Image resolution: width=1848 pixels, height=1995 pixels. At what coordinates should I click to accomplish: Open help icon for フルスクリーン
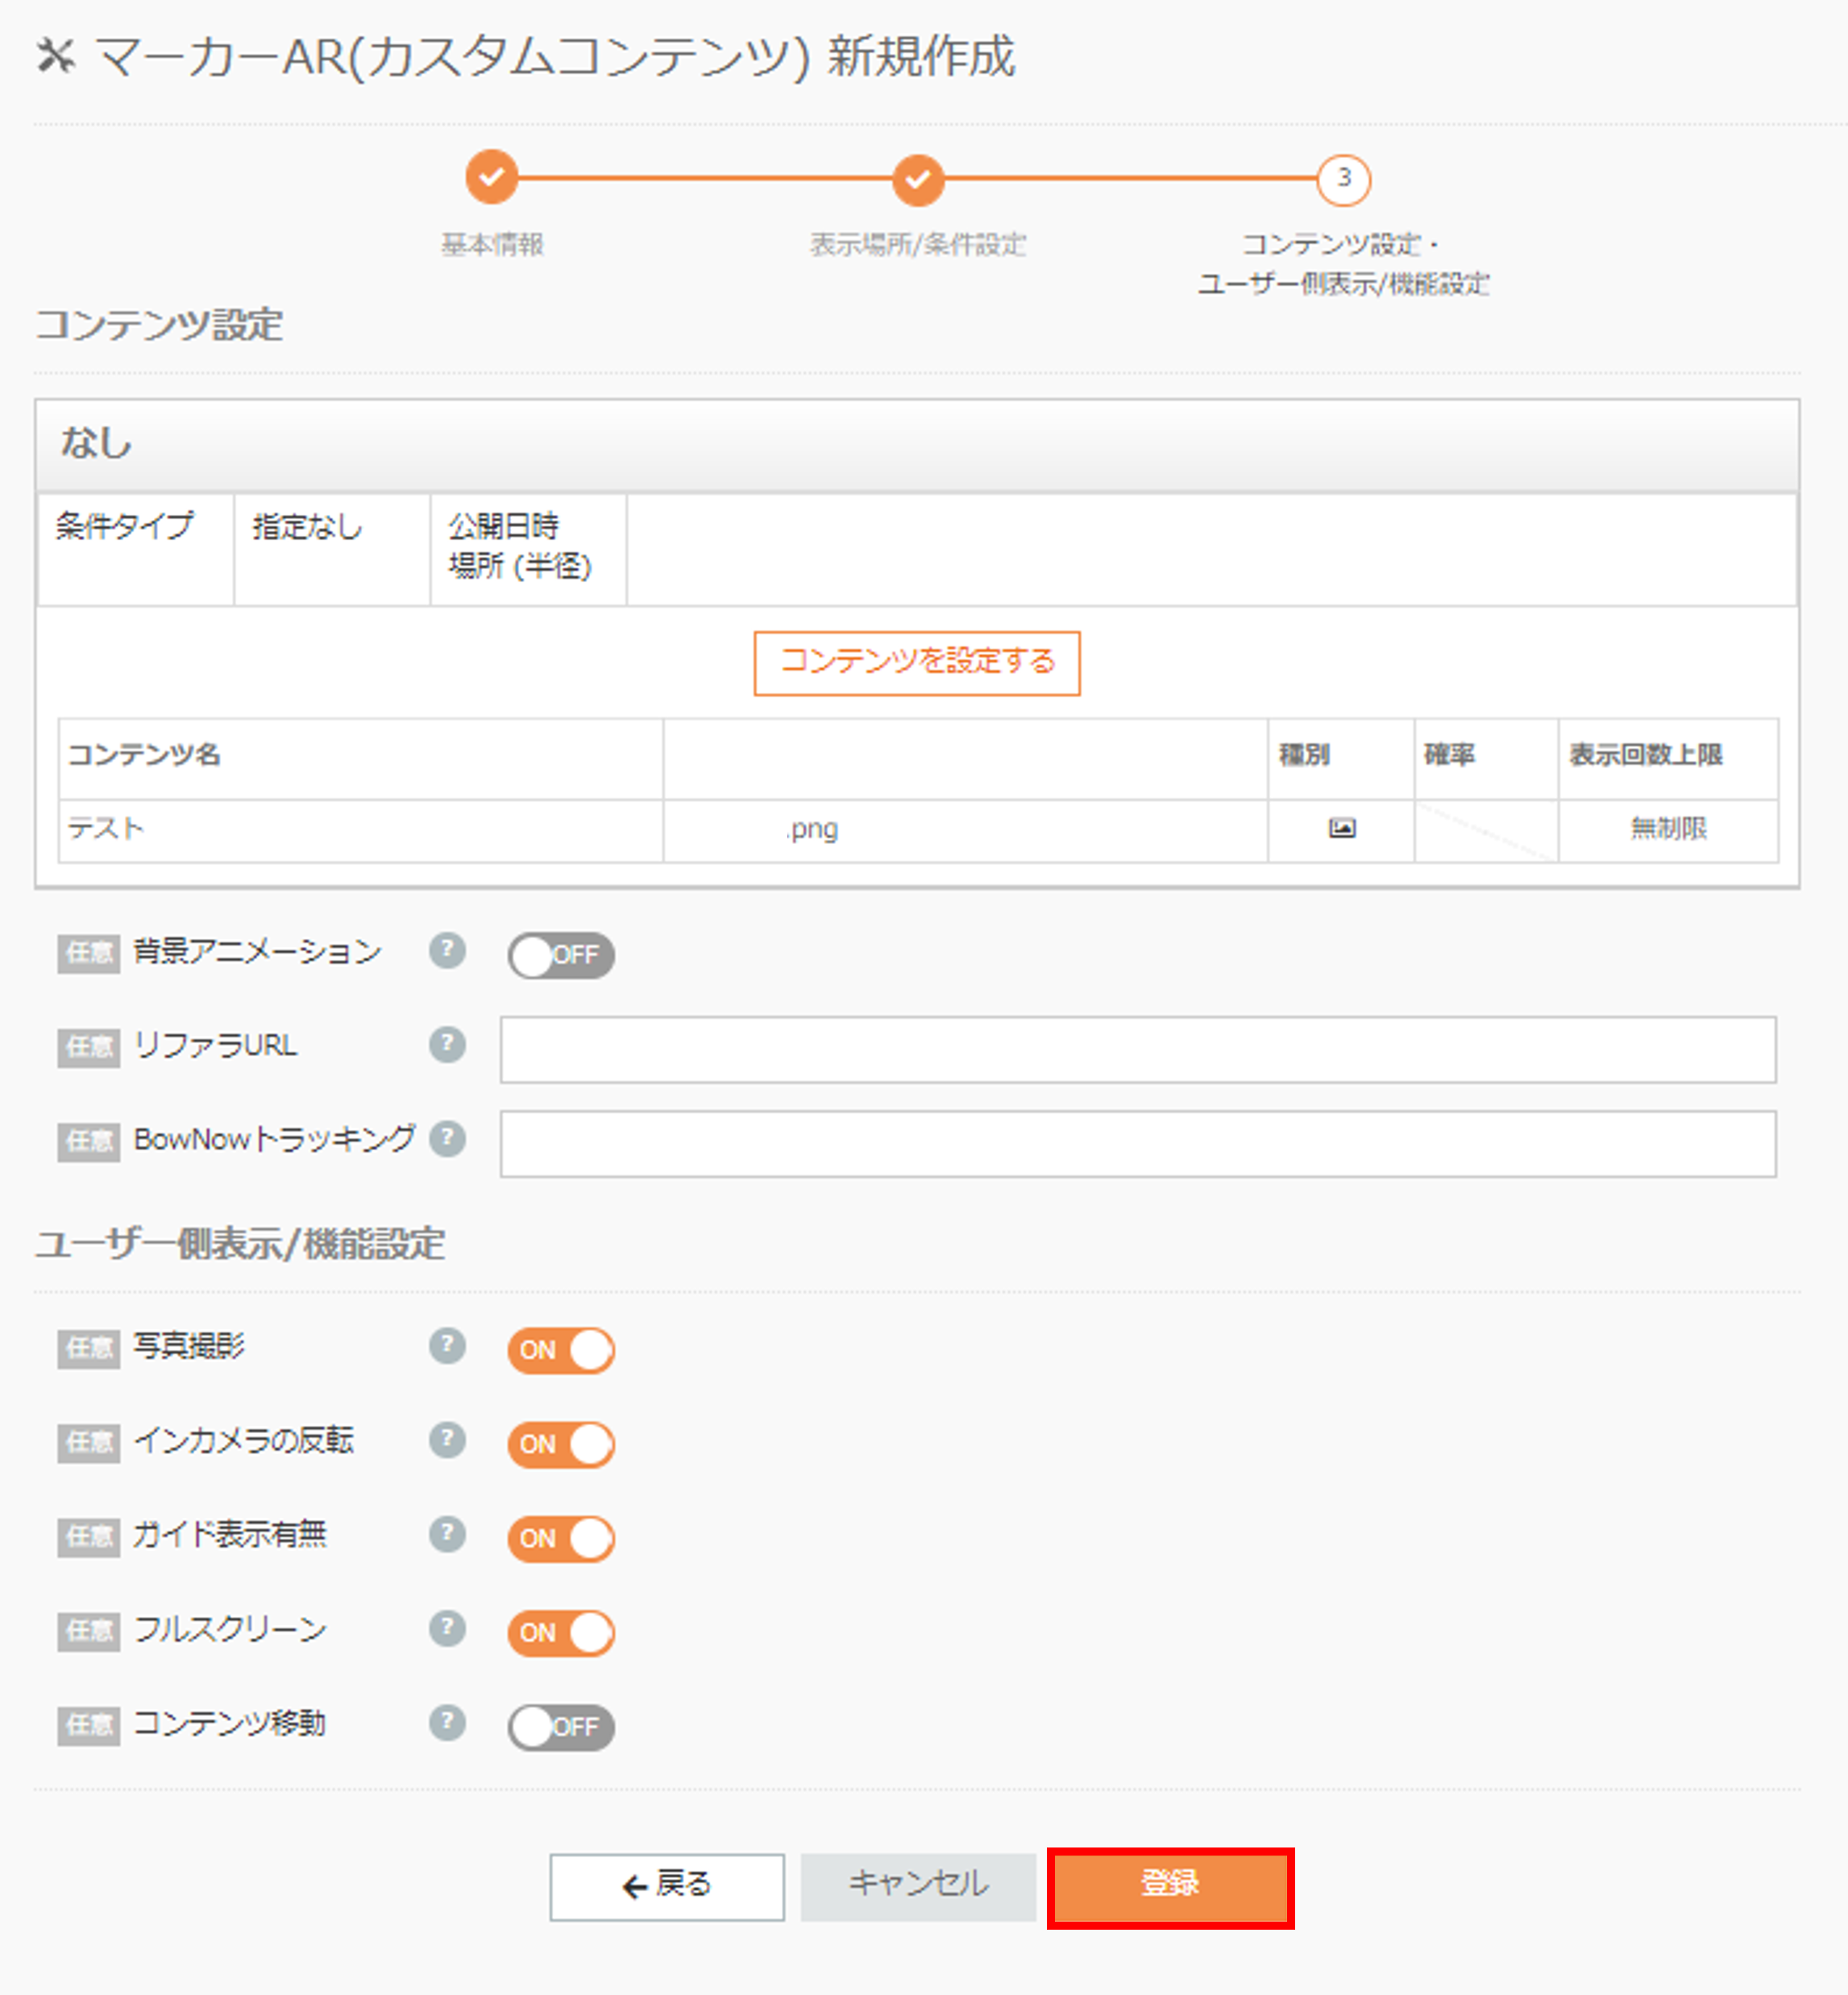click(x=447, y=1628)
